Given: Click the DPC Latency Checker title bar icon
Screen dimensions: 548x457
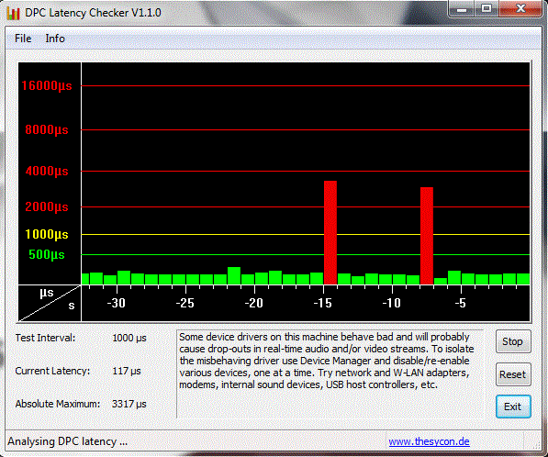Looking at the screenshot, I should 13,13.
